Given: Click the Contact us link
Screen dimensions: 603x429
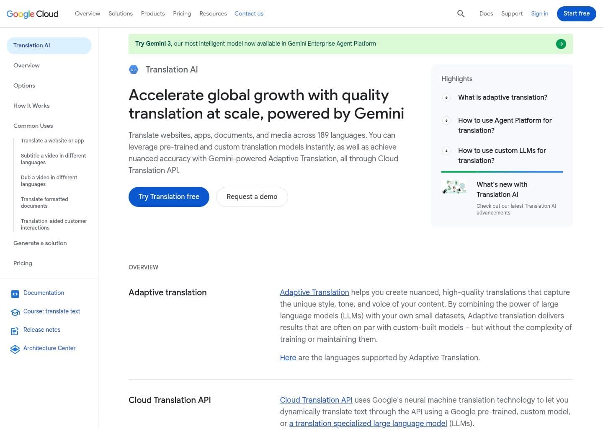Looking at the screenshot, I should pyautogui.click(x=249, y=13).
